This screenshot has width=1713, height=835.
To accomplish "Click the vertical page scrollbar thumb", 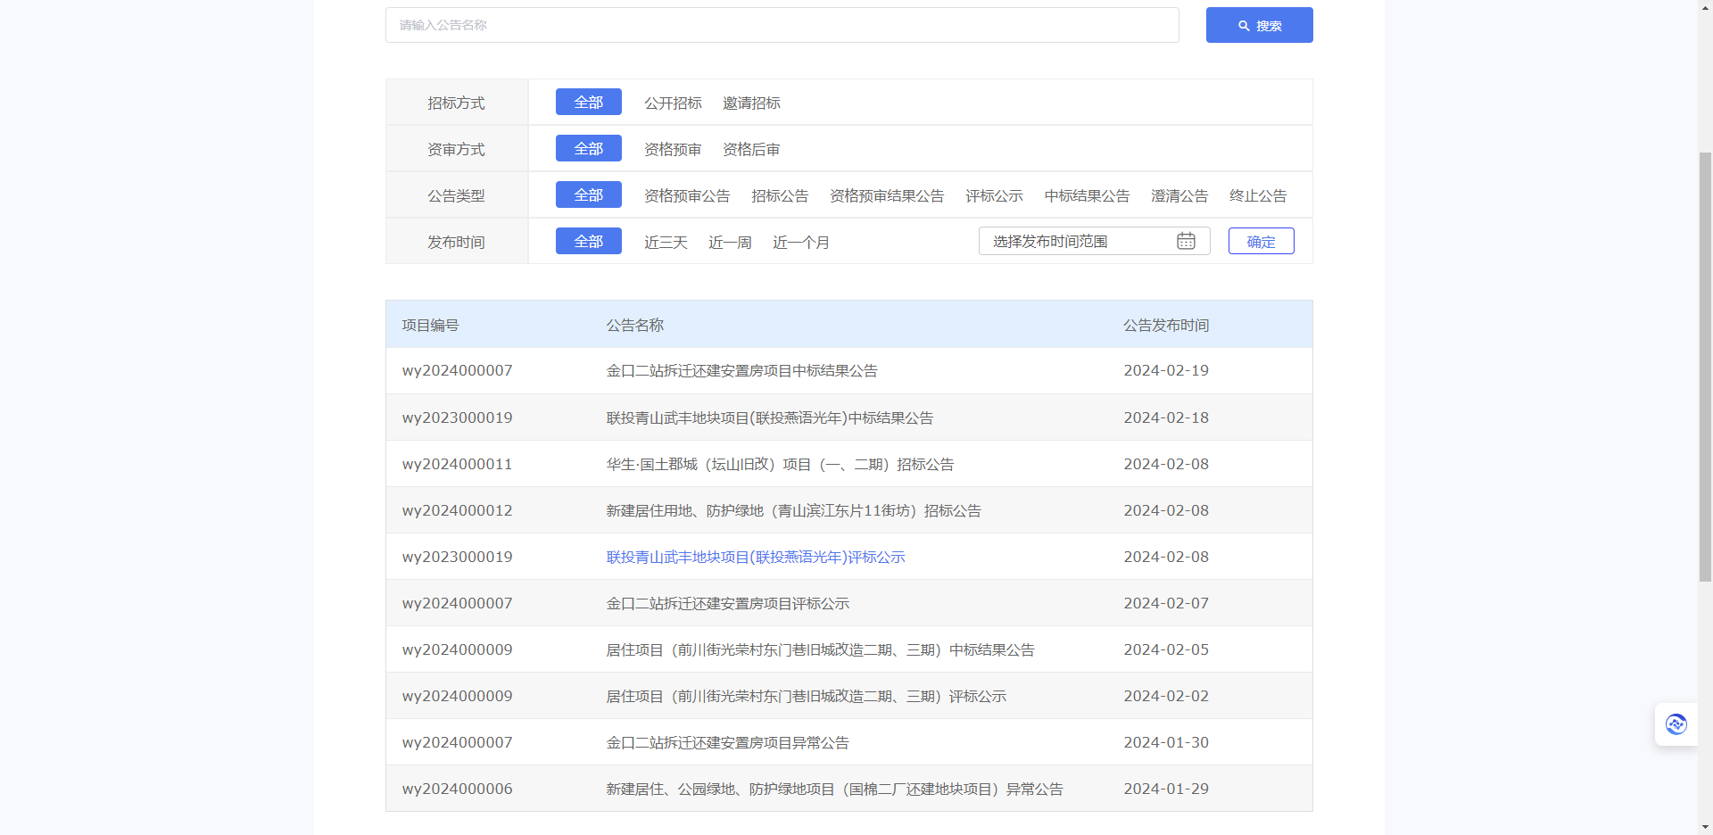I will pos(1705,366).
